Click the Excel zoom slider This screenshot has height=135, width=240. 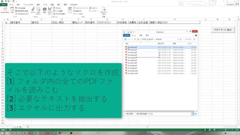click(x=225, y=130)
